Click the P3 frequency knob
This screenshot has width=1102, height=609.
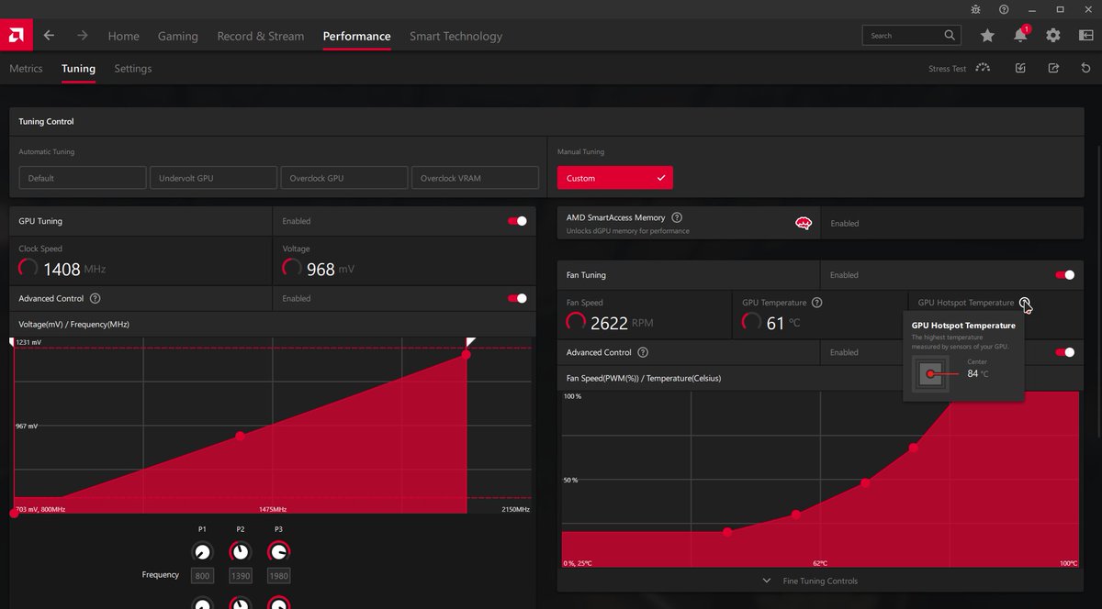(278, 552)
